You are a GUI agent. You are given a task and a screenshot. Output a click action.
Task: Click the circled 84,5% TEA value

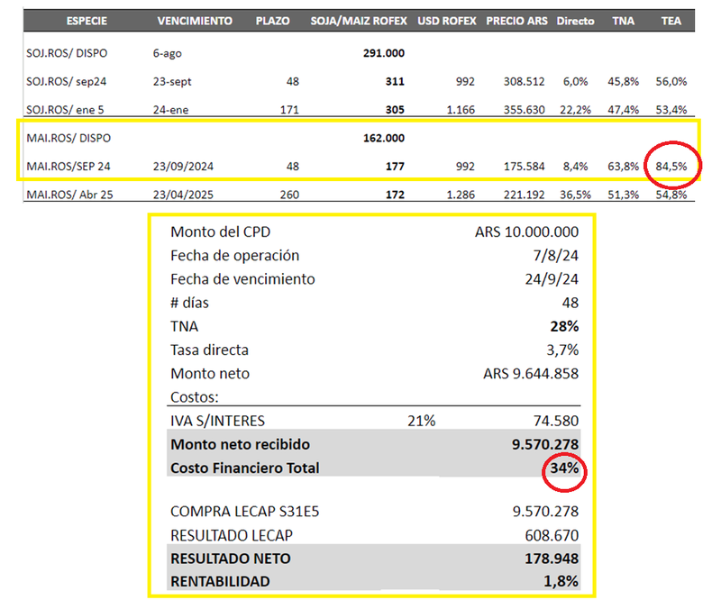[671, 167]
